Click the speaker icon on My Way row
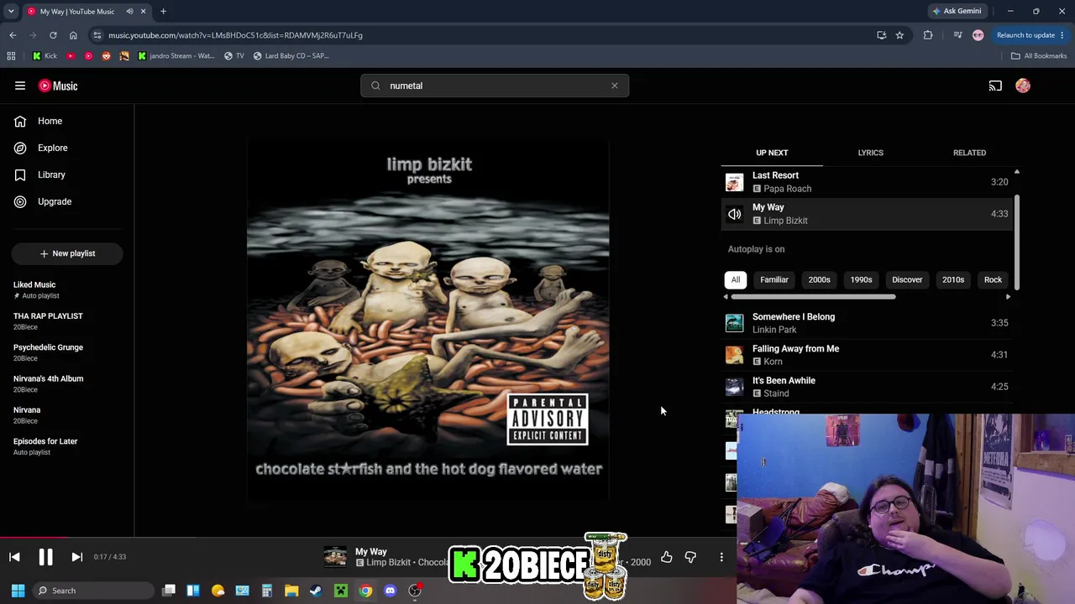The height and width of the screenshot is (604, 1075). 735,214
